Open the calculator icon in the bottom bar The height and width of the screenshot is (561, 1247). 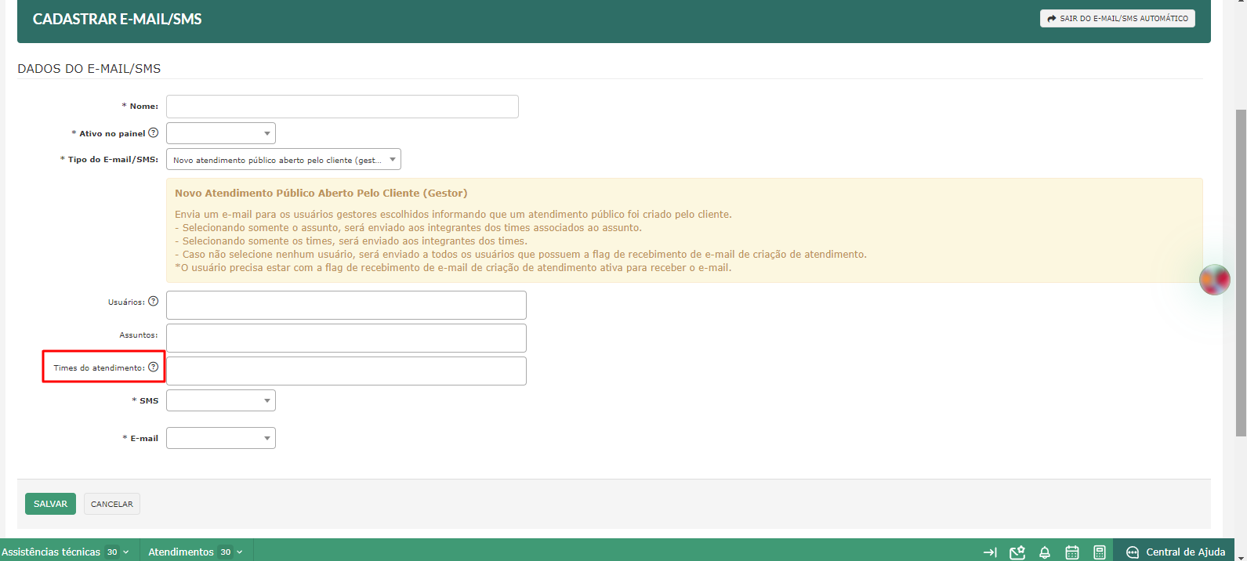click(1100, 552)
